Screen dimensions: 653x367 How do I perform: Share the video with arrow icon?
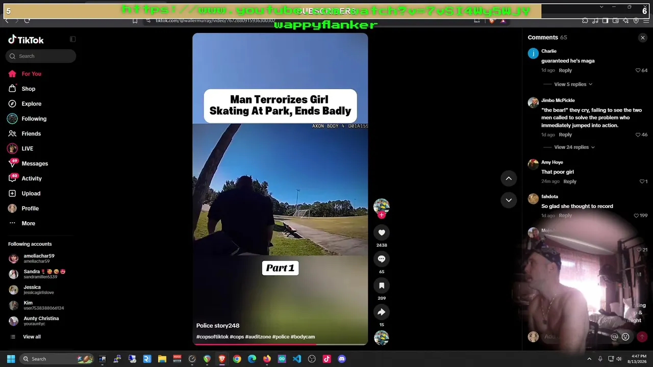tap(381, 312)
